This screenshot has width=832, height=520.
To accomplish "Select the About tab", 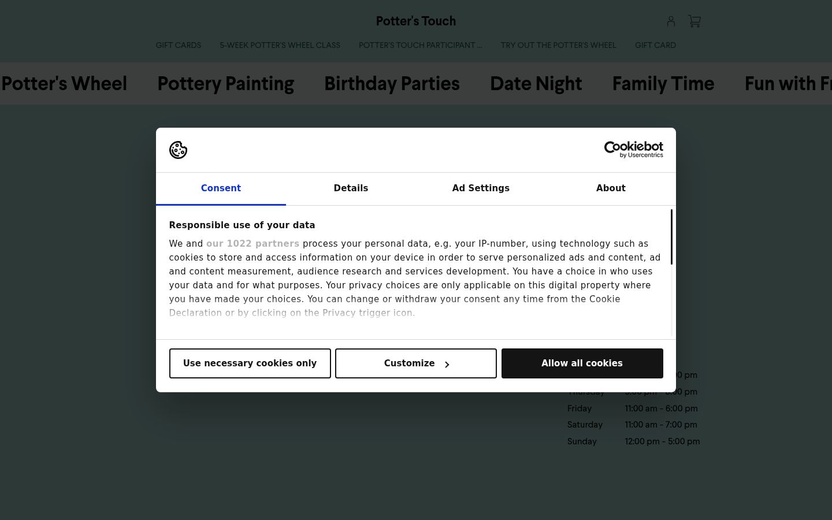I will [x=611, y=188].
